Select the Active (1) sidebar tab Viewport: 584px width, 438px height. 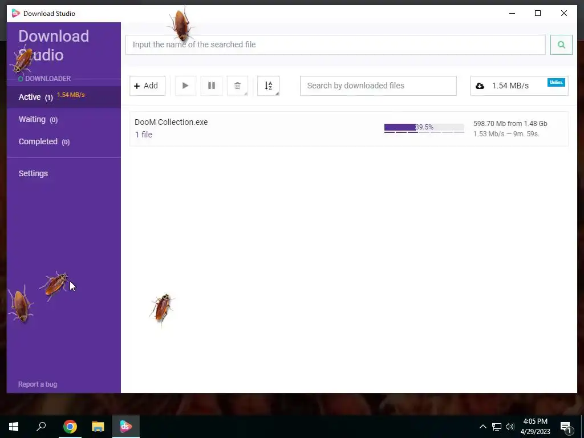(64, 97)
